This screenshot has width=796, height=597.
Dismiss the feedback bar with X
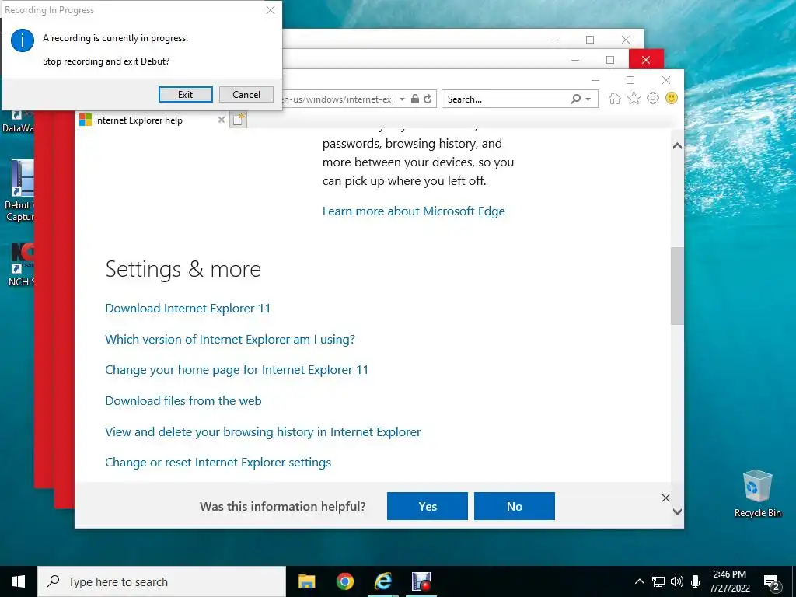coord(665,498)
